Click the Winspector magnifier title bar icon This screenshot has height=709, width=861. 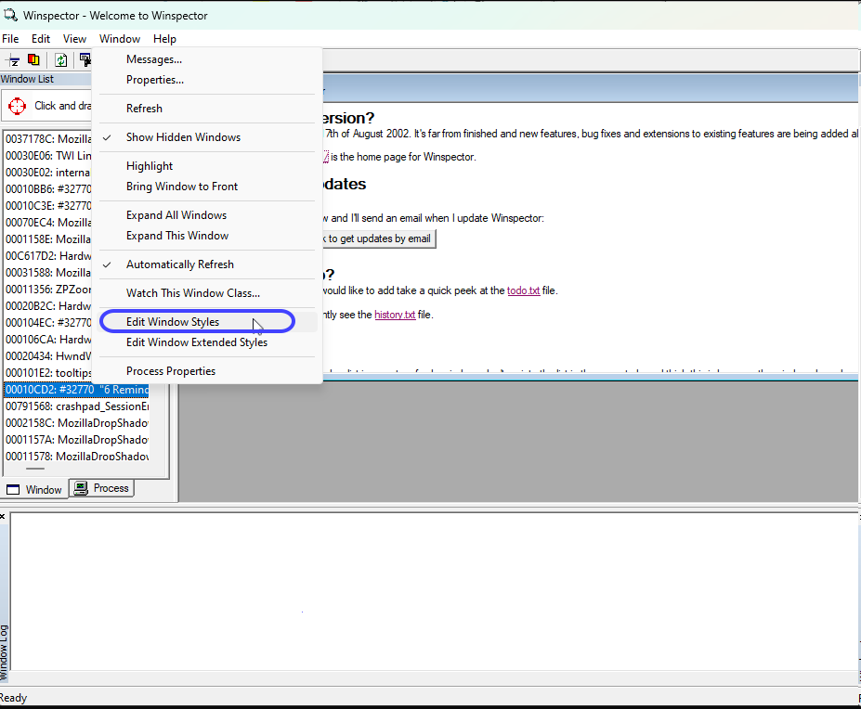[10, 15]
